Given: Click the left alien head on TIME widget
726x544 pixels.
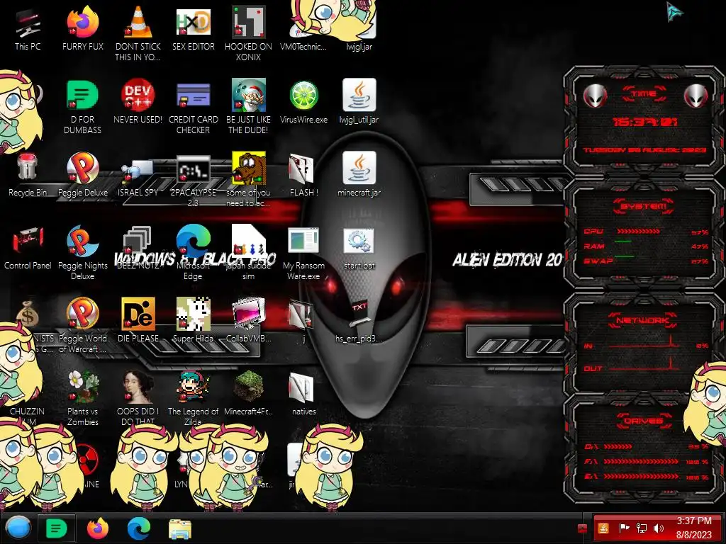Looking at the screenshot, I should [595, 96].
